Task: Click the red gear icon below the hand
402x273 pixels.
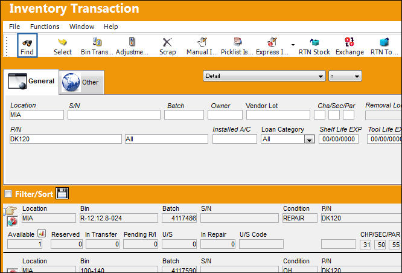Action: [12, 221]
